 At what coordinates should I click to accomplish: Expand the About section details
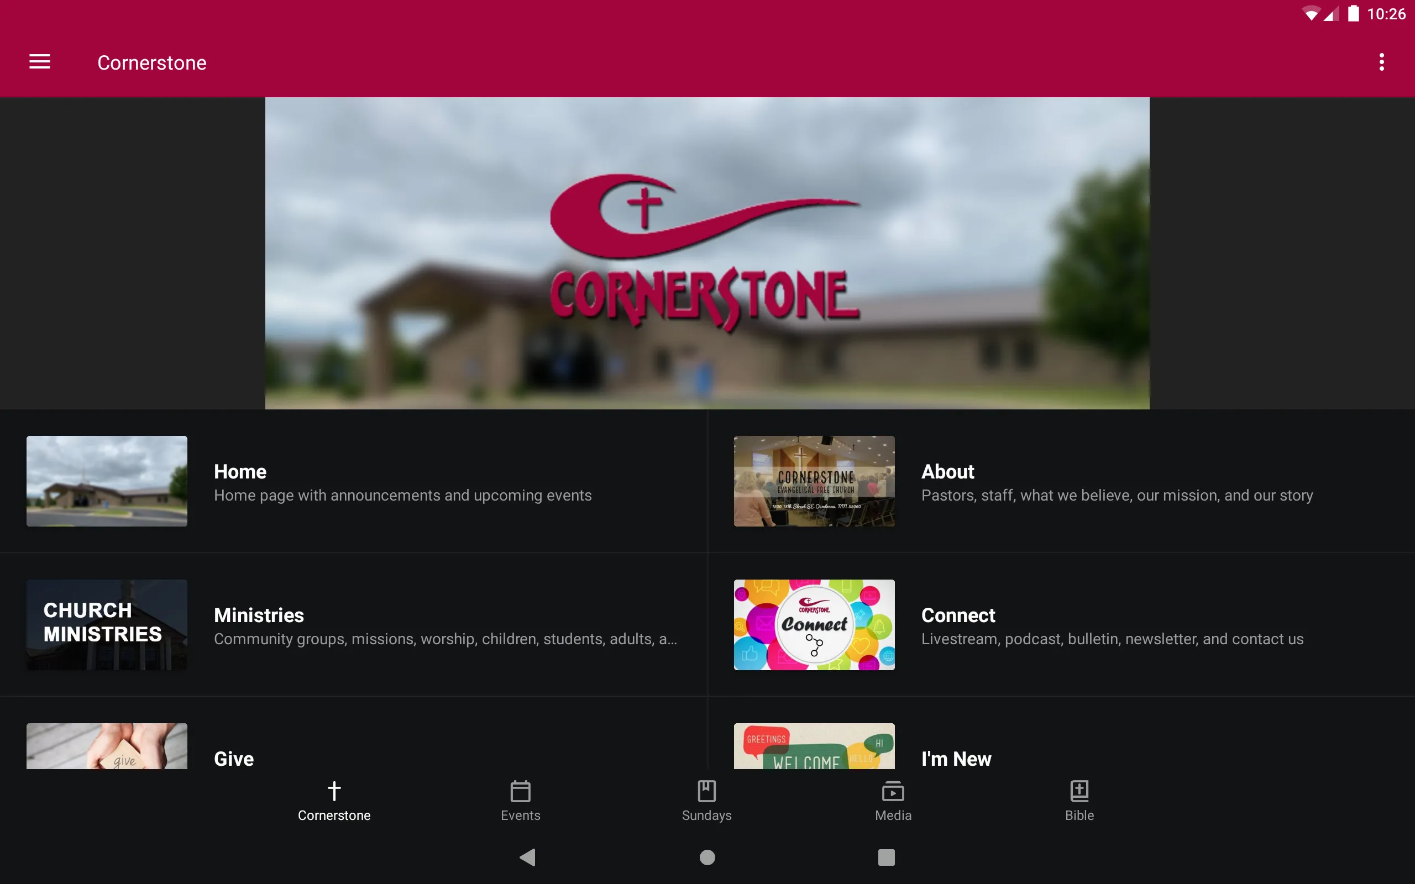1061,481
